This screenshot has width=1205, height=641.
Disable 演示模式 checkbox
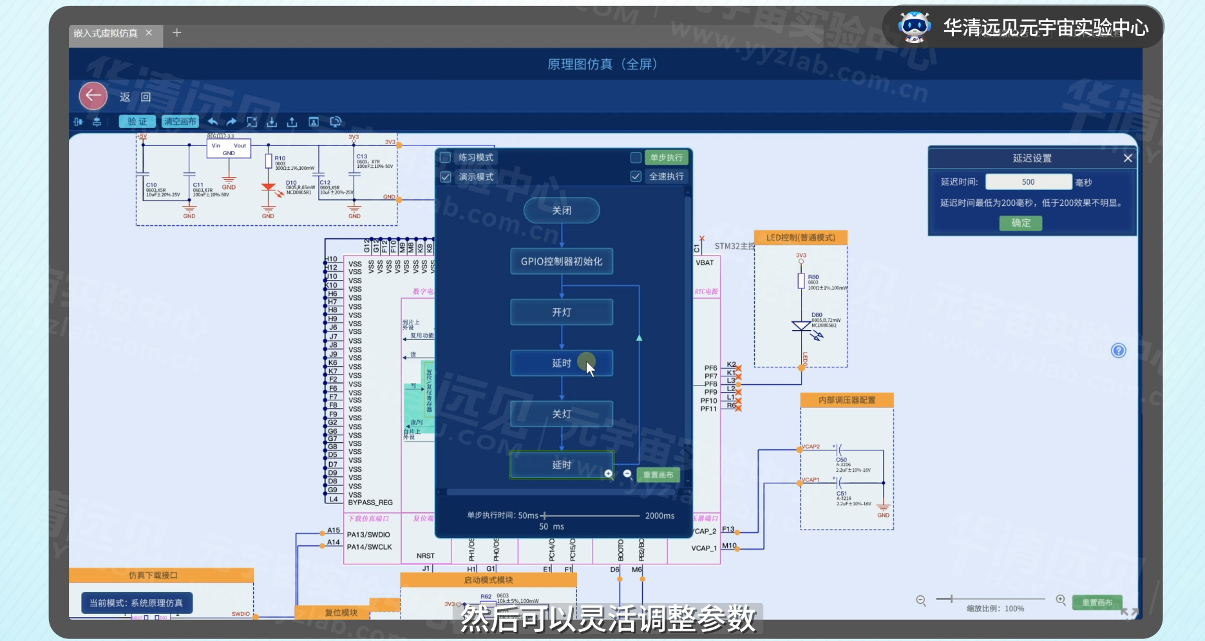point(444,176)
